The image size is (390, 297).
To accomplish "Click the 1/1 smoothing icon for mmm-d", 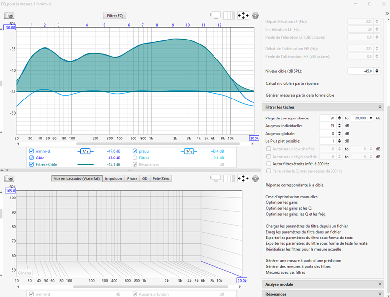I will click(x=85, y=151).
